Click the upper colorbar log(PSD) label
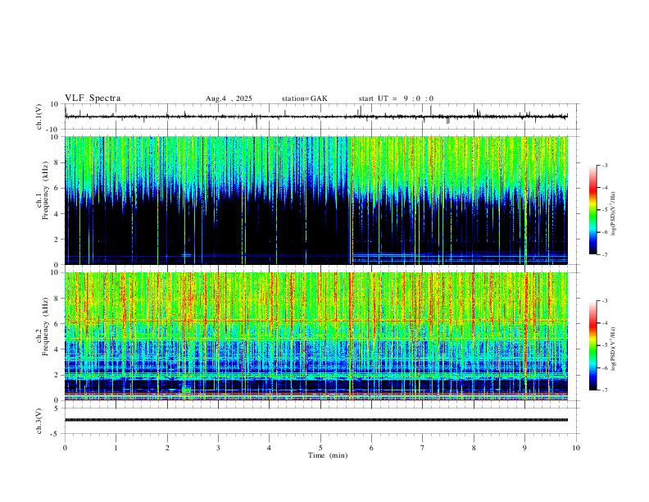This screenshot has height=502, width=649. click(613, 214)
